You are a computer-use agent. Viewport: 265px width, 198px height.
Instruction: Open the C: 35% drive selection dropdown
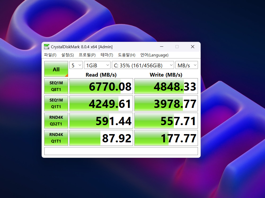click(143, 65)
